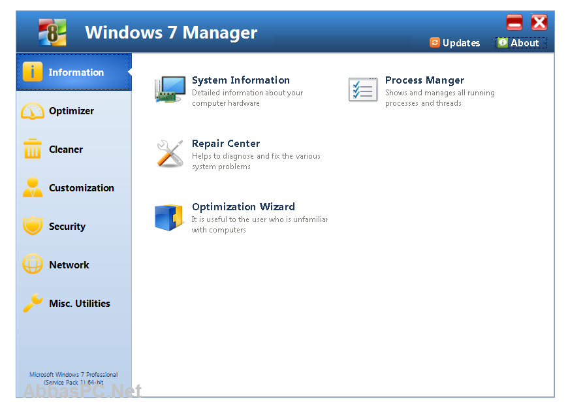Select the Information tab label

(x=76, y=72)
